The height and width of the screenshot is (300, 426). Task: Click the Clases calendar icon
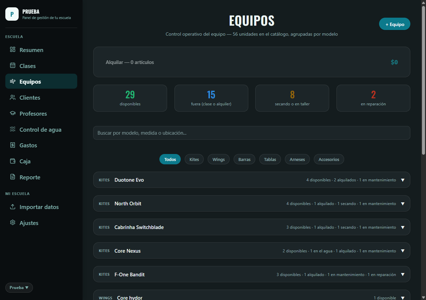coord(13,66)
